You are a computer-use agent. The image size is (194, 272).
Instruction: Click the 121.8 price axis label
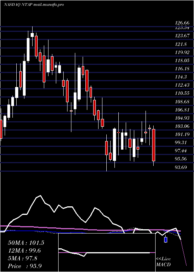(181, 44)
